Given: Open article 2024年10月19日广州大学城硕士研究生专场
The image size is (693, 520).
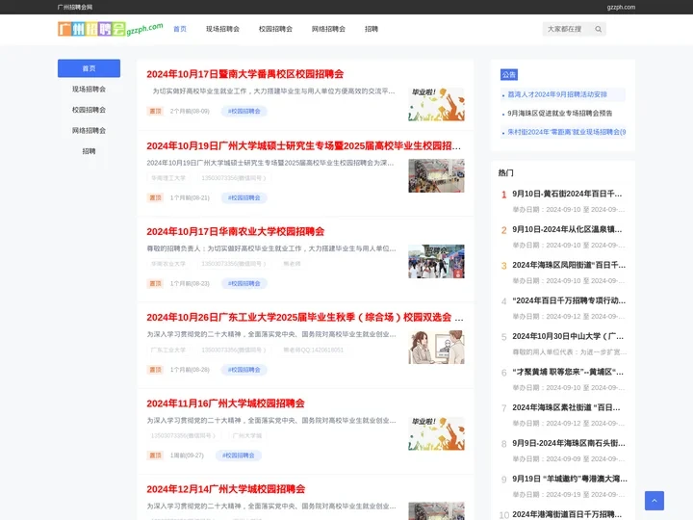Looking at the screenshot, I should [x=303, y=146].
